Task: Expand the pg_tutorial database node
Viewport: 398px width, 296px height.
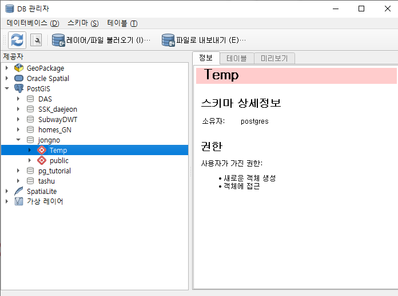Action: [18, 171]
